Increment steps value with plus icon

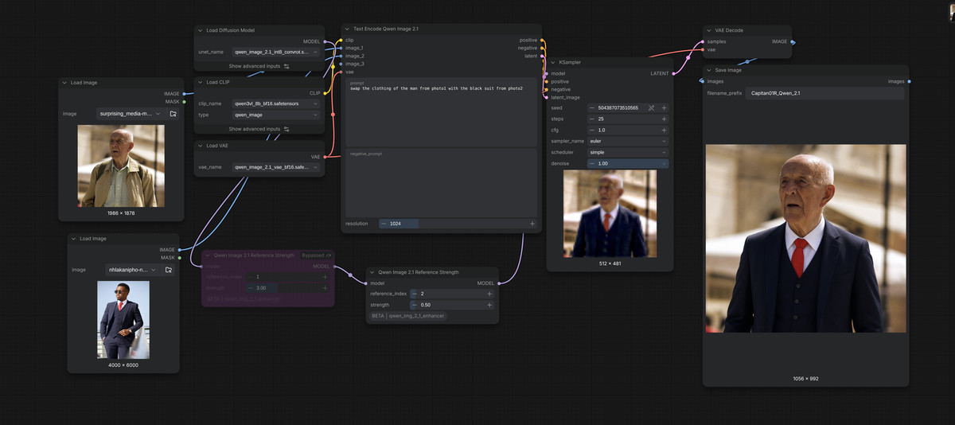click(x=664, y=119)
